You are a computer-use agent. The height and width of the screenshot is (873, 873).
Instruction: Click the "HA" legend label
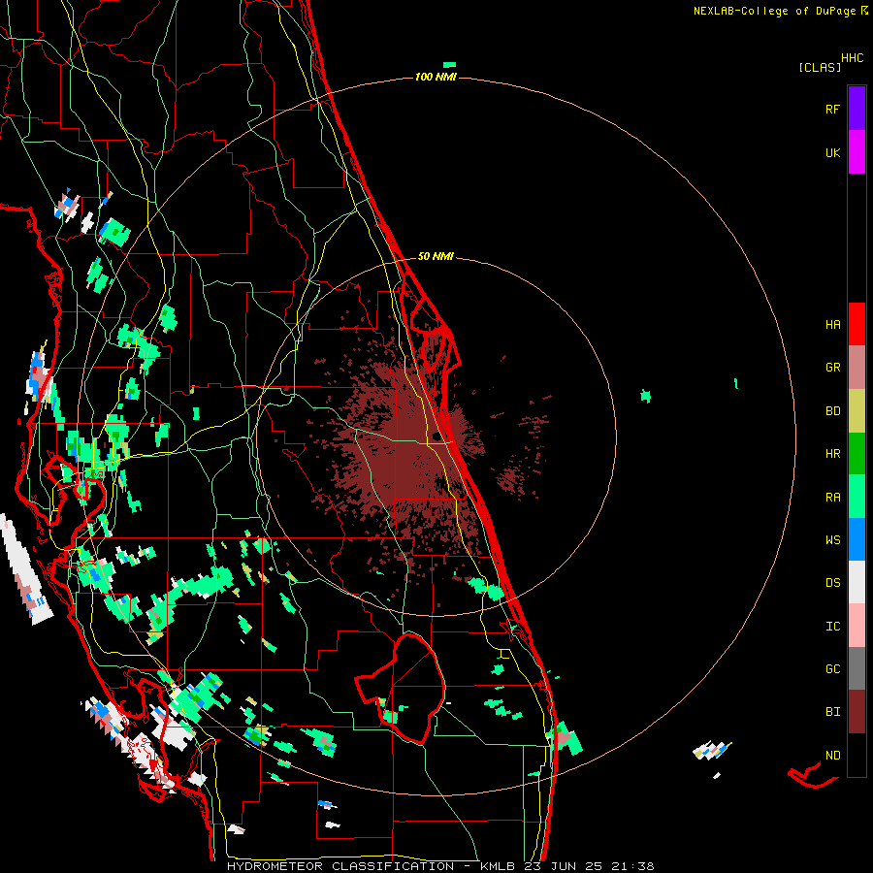tap(832, 324)
